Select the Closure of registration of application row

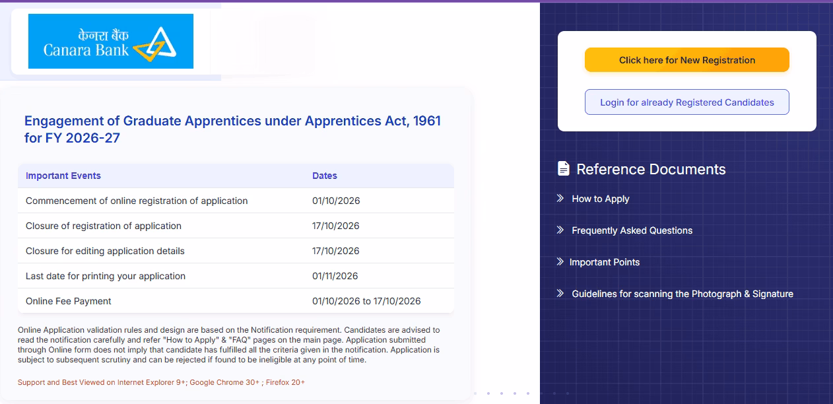pos(236,226)
